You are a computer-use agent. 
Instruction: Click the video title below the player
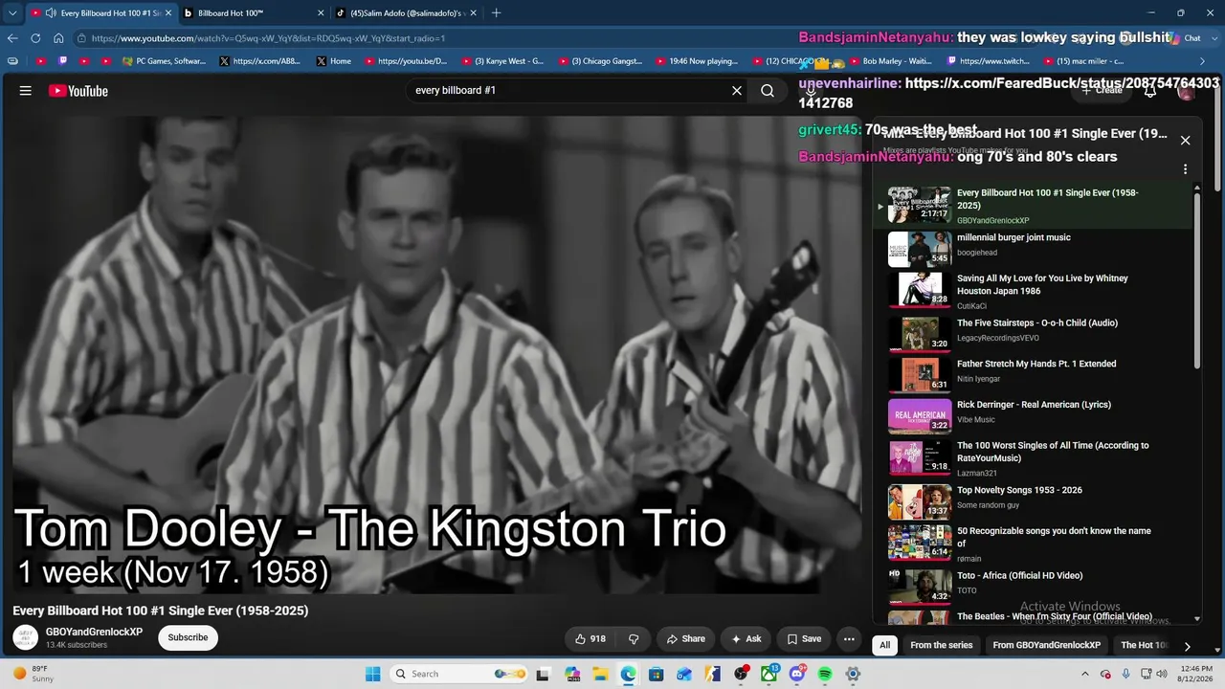click(x=161, y=611)
